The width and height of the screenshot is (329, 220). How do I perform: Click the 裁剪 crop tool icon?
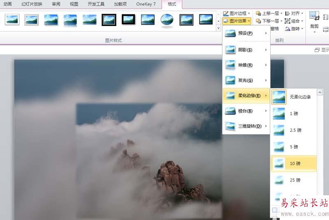[314, 16]
